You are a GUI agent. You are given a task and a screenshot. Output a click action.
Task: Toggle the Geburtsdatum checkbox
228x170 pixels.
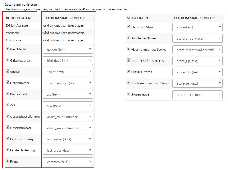pos(8,60)
